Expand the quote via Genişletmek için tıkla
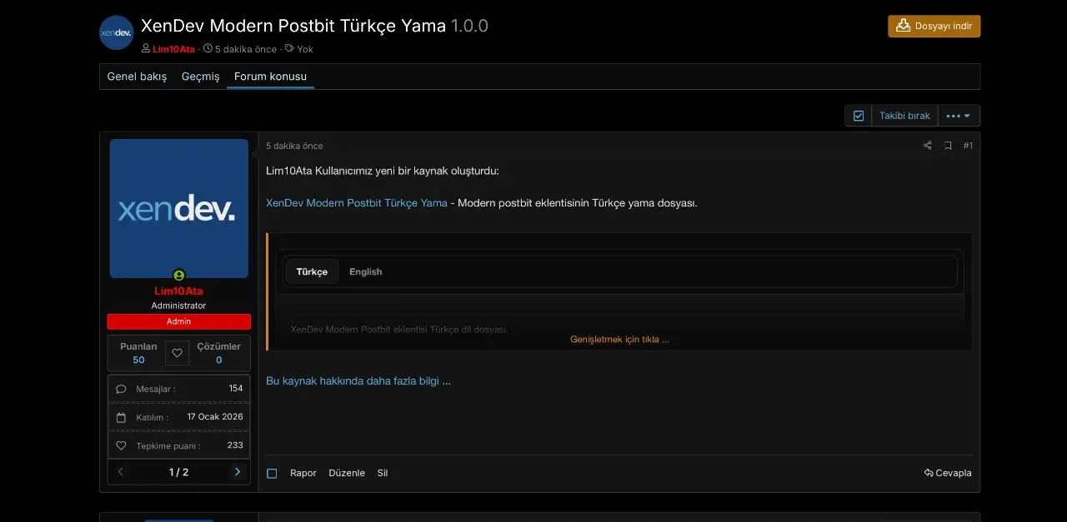This screenshot has width=1067, height=522. [620, 339]
